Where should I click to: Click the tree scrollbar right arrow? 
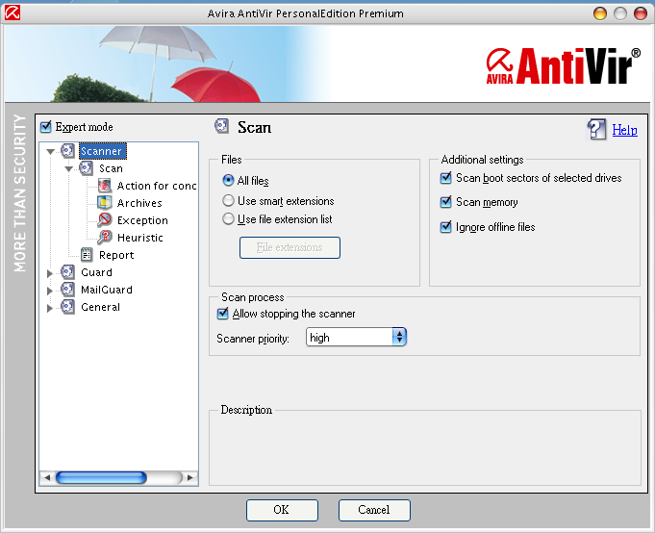[190, 477]
